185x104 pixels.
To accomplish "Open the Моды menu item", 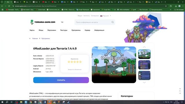I will [x=41, y=30].
